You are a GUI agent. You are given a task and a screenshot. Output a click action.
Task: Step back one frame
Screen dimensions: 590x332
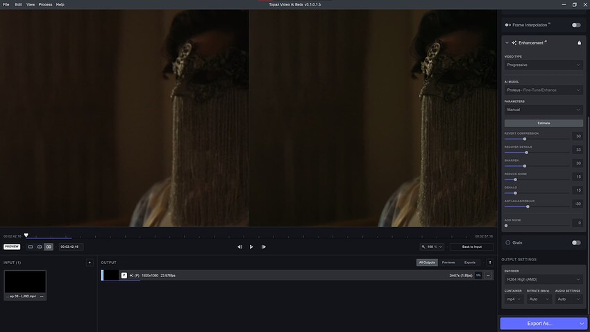[x=239, y=247]
